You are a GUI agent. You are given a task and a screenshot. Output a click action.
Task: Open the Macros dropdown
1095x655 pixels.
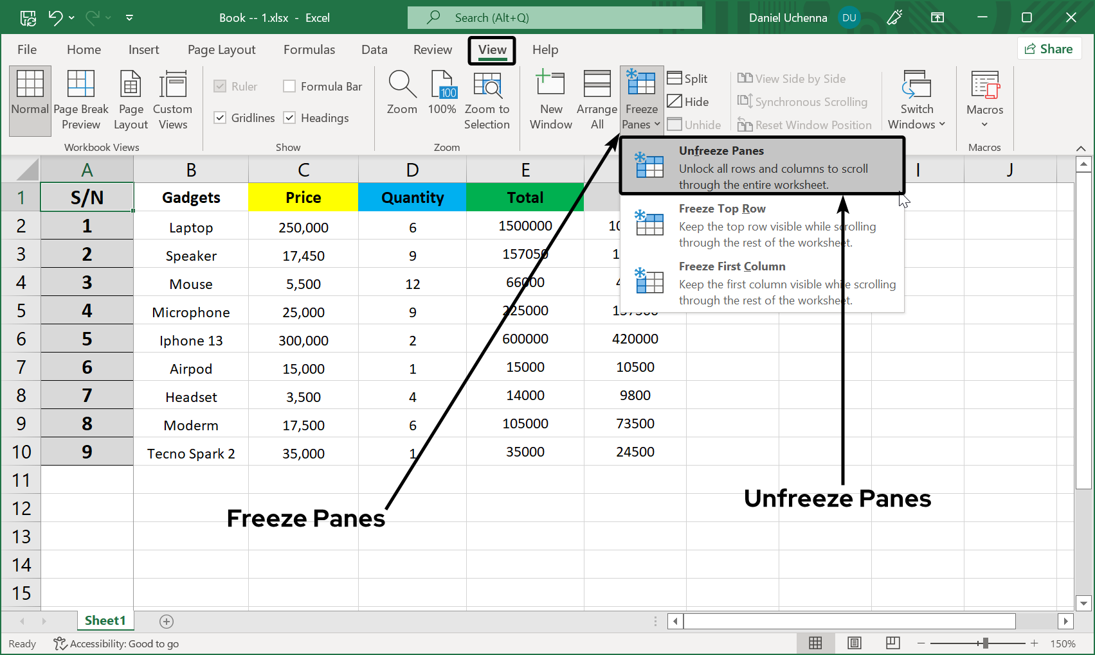(x=984, y=100)
